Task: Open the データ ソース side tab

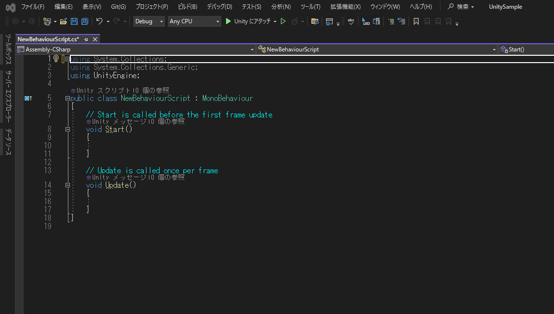Action: tap(8, 142)
